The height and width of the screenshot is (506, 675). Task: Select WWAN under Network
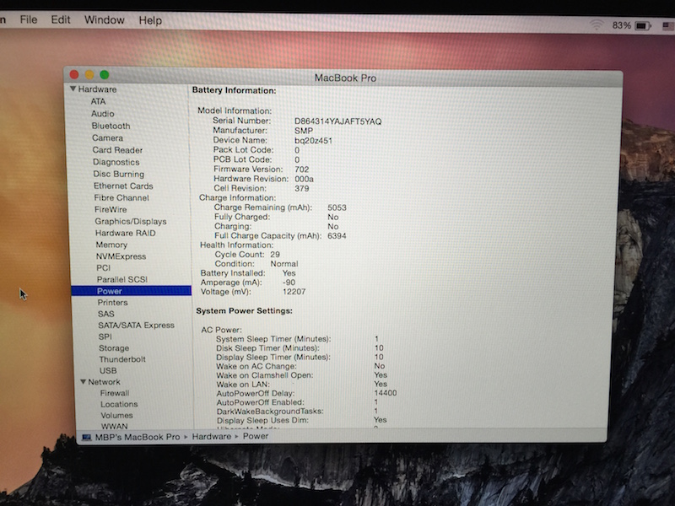(115, 426)
